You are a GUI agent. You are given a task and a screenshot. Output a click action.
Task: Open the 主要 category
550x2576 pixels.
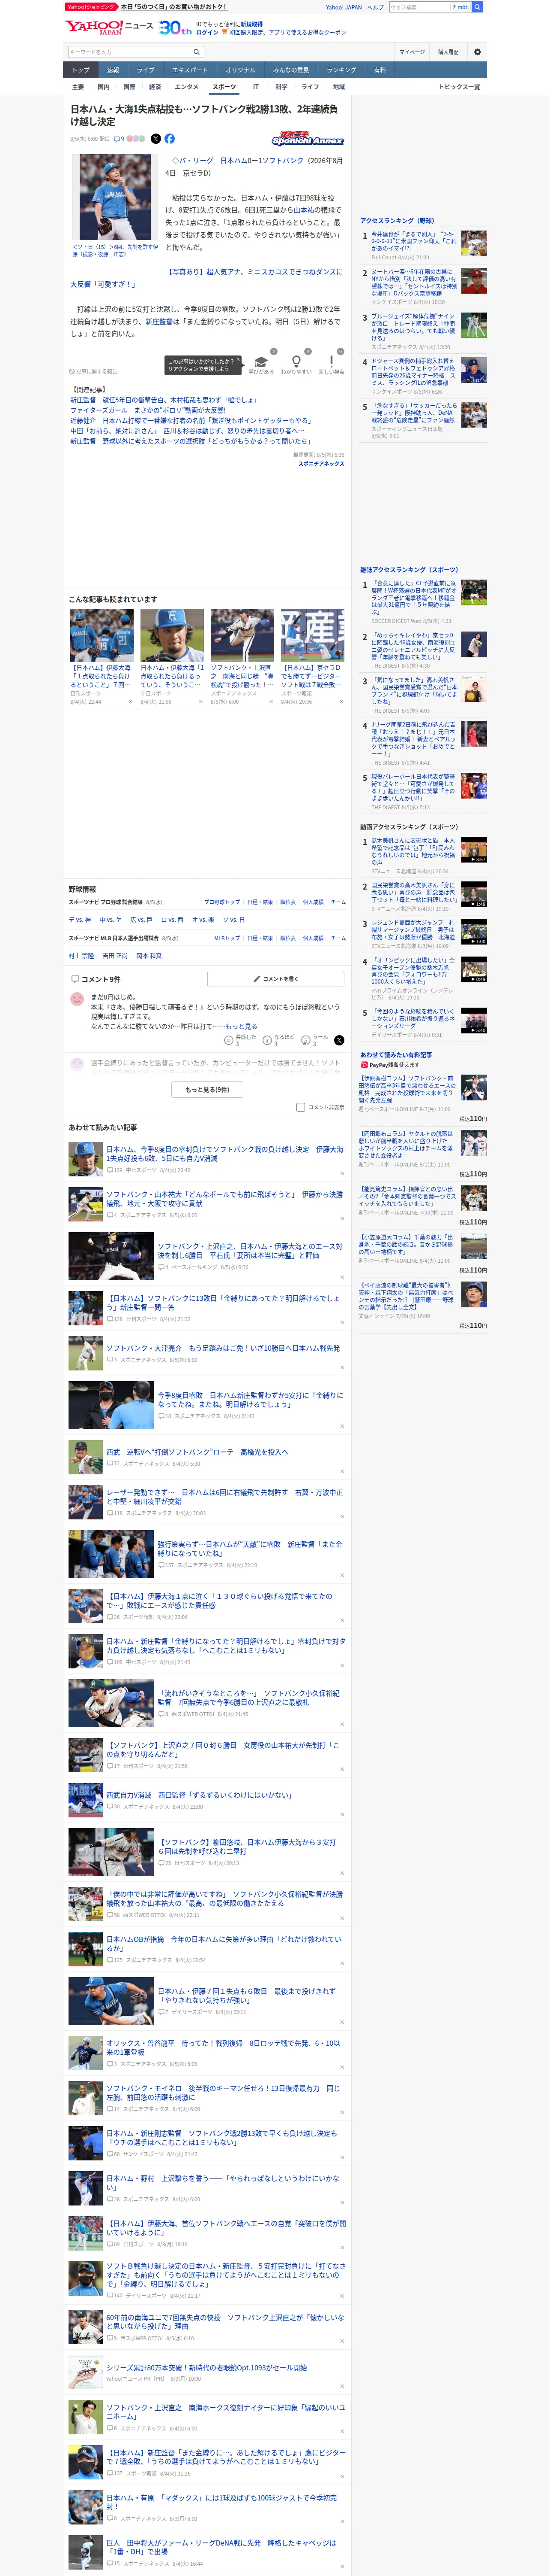pyautogui.click(x=78, y=87)
